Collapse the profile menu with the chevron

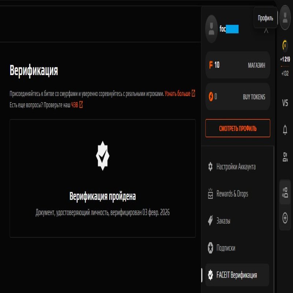click(266, 31)
